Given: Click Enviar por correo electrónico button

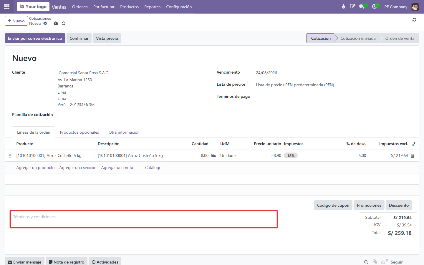Looking at the screenshot, I should pos(35,38).
